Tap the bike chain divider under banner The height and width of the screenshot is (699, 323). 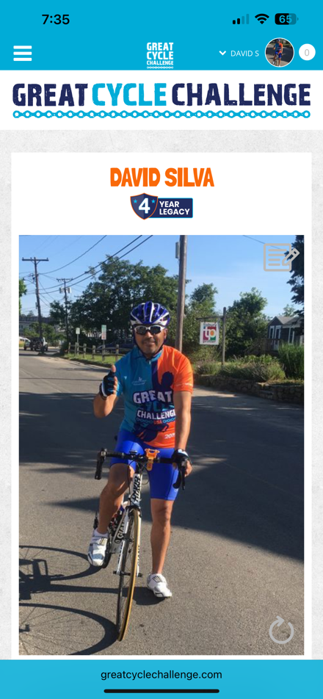(x=161, y=115)
